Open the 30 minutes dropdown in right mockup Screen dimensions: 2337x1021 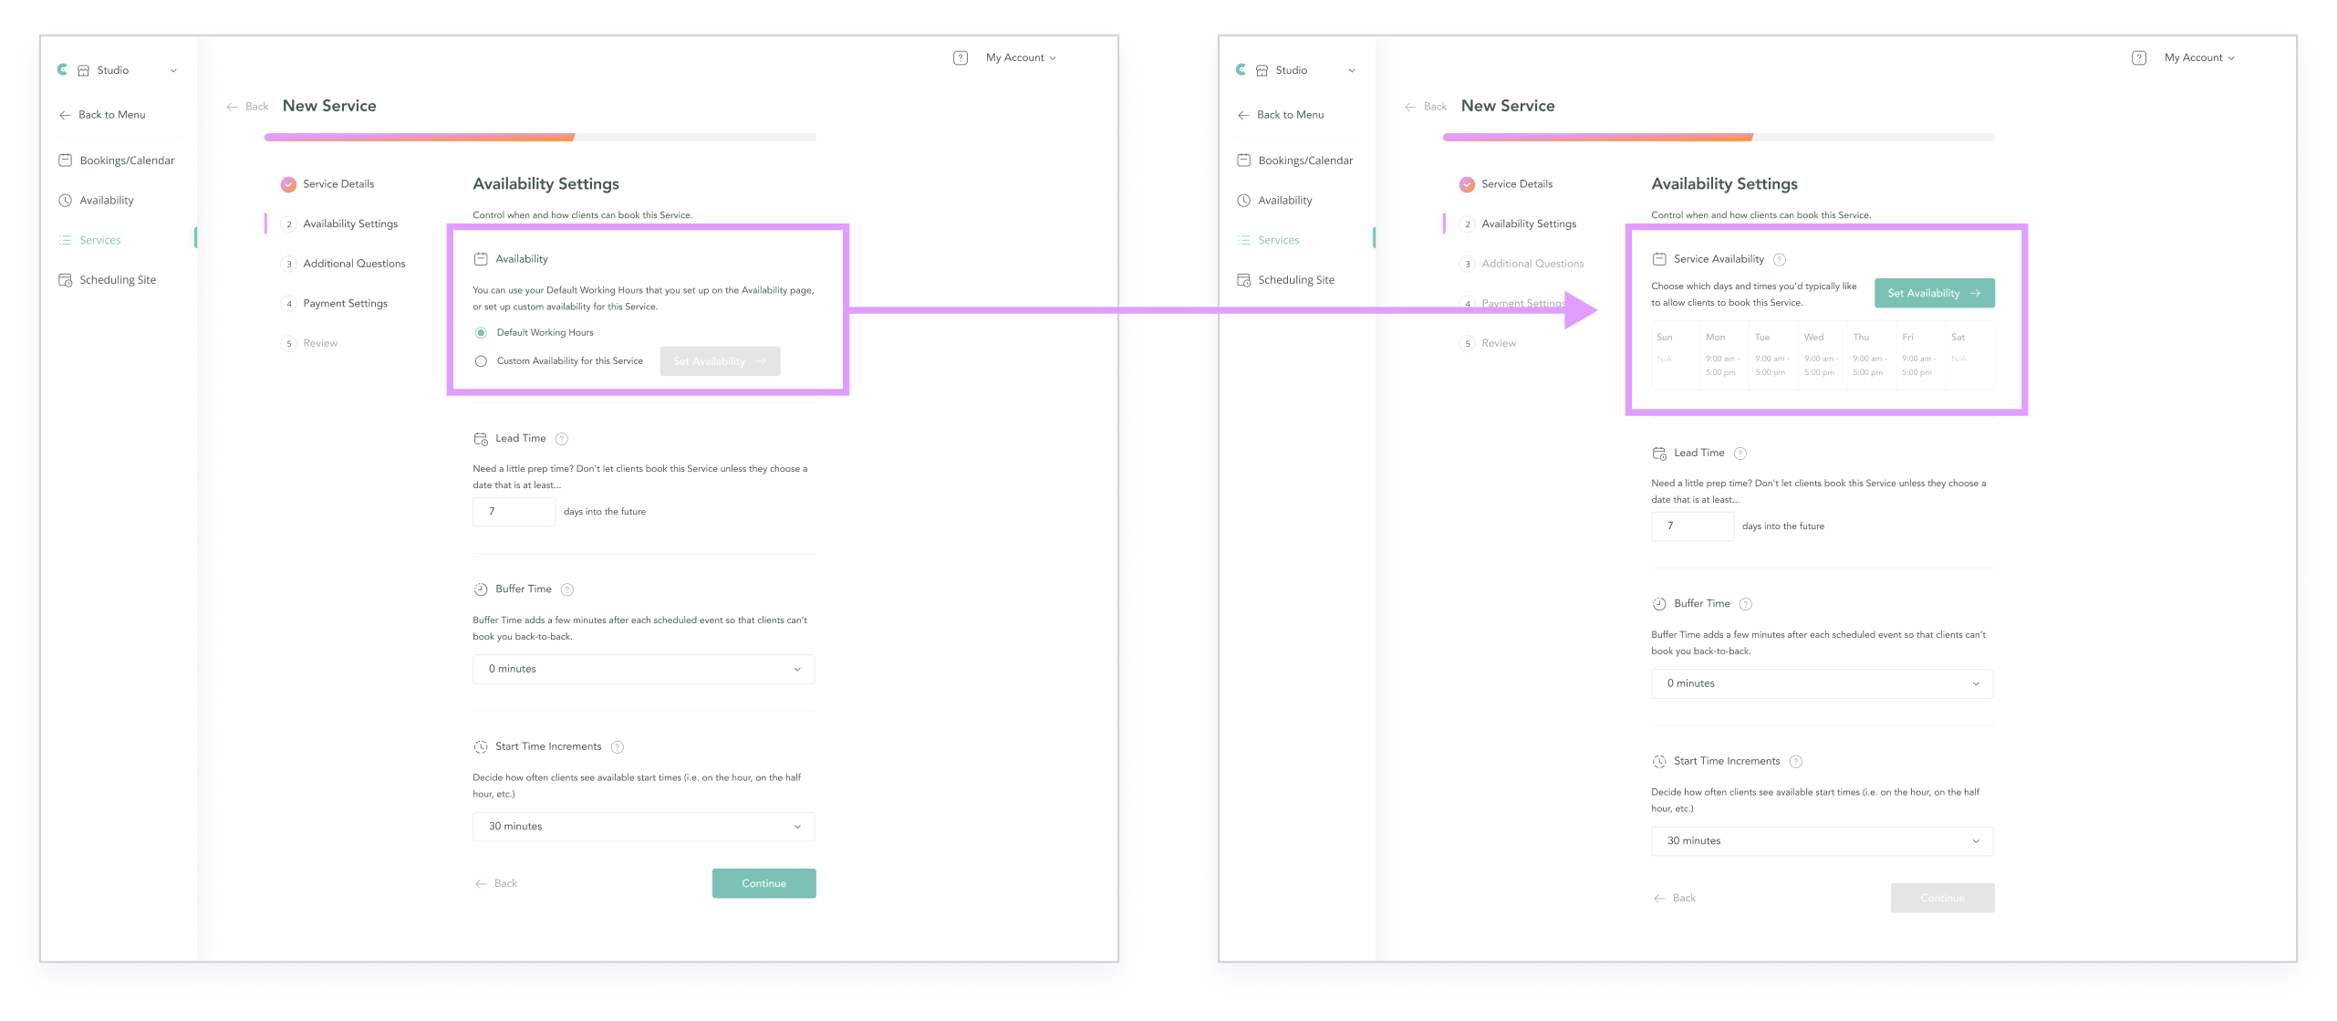pos(1821,841)
